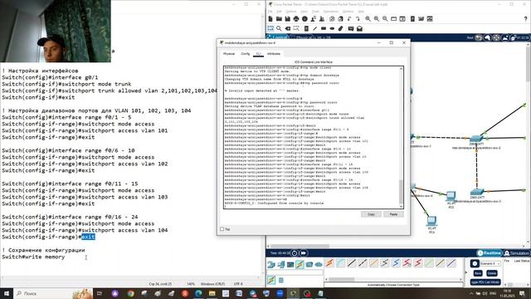
Task: Switch to Simulation mode
Action: [516, 253]
